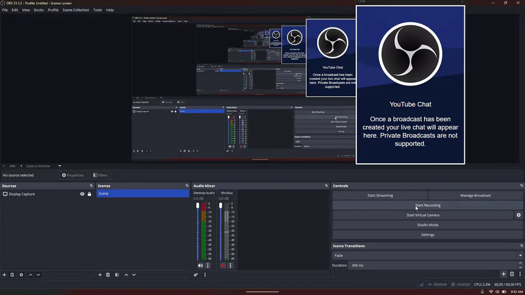Increase transition duration stepper up
The image size is (525, 295).
(x=520, y=264)
